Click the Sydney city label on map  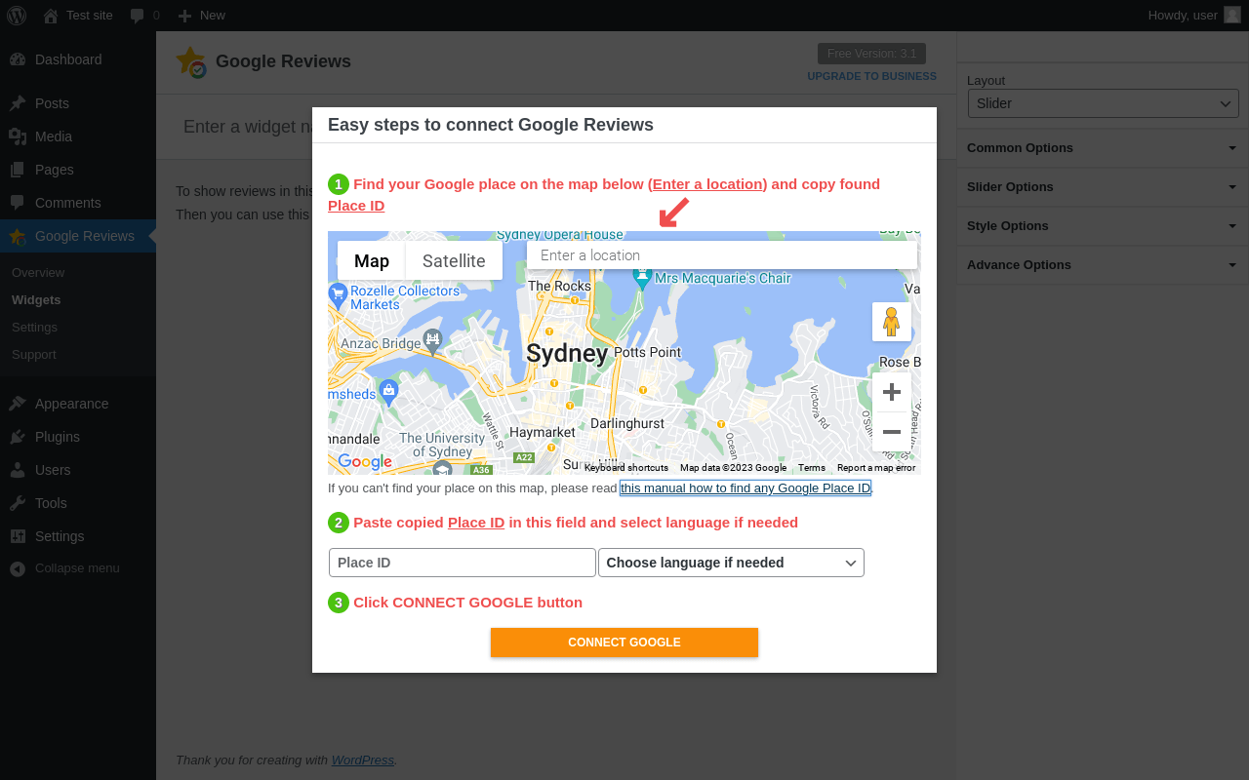pyautogui.click(x=567, y=353)
